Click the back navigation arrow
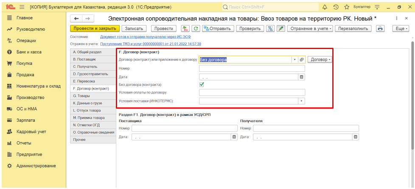This screenshot has width=415, height=189. point(76,19)
